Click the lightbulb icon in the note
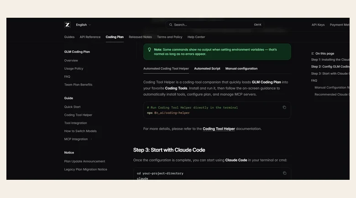Viewport: 356px width, 198px height. pyautogui.click(x=149, y=50)
